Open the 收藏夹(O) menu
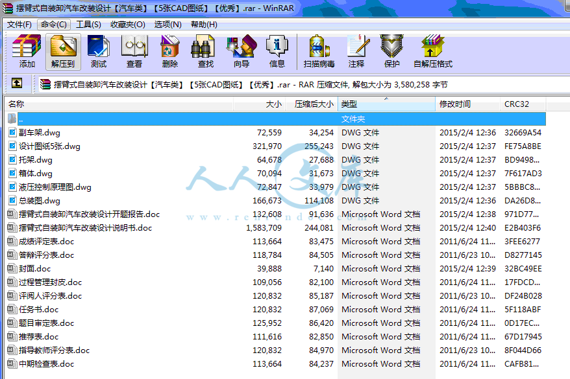Screen dimensions: 570x379 pyautogui.click(x=128, y=25)
